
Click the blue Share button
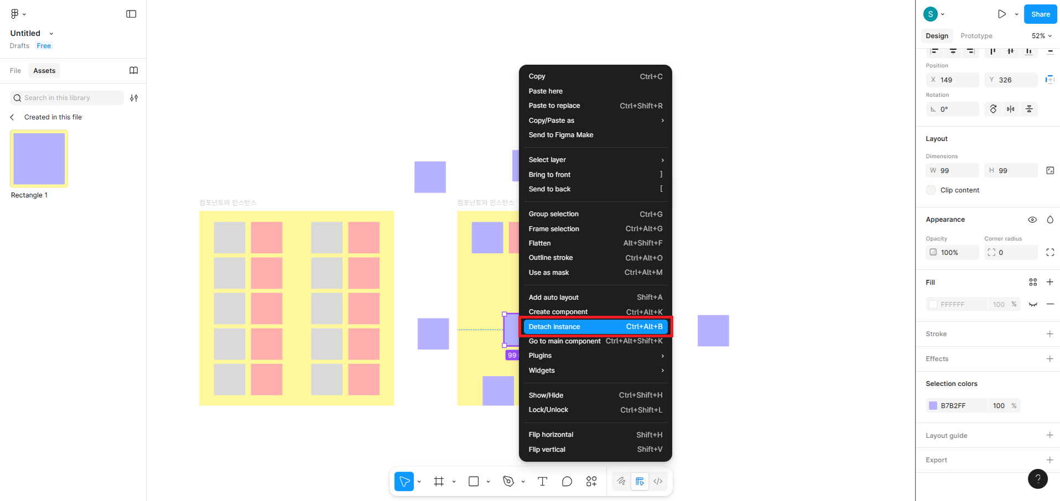[1040, 14]
